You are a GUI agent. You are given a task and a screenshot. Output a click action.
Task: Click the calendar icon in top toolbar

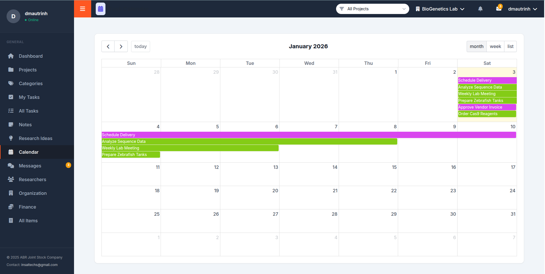(100, 9)
